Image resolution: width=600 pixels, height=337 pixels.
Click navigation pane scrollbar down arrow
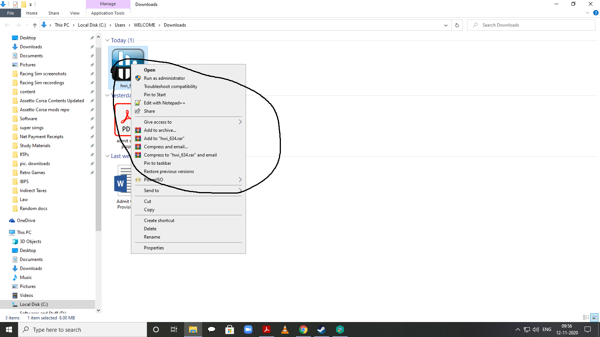[x=99, y=310]
